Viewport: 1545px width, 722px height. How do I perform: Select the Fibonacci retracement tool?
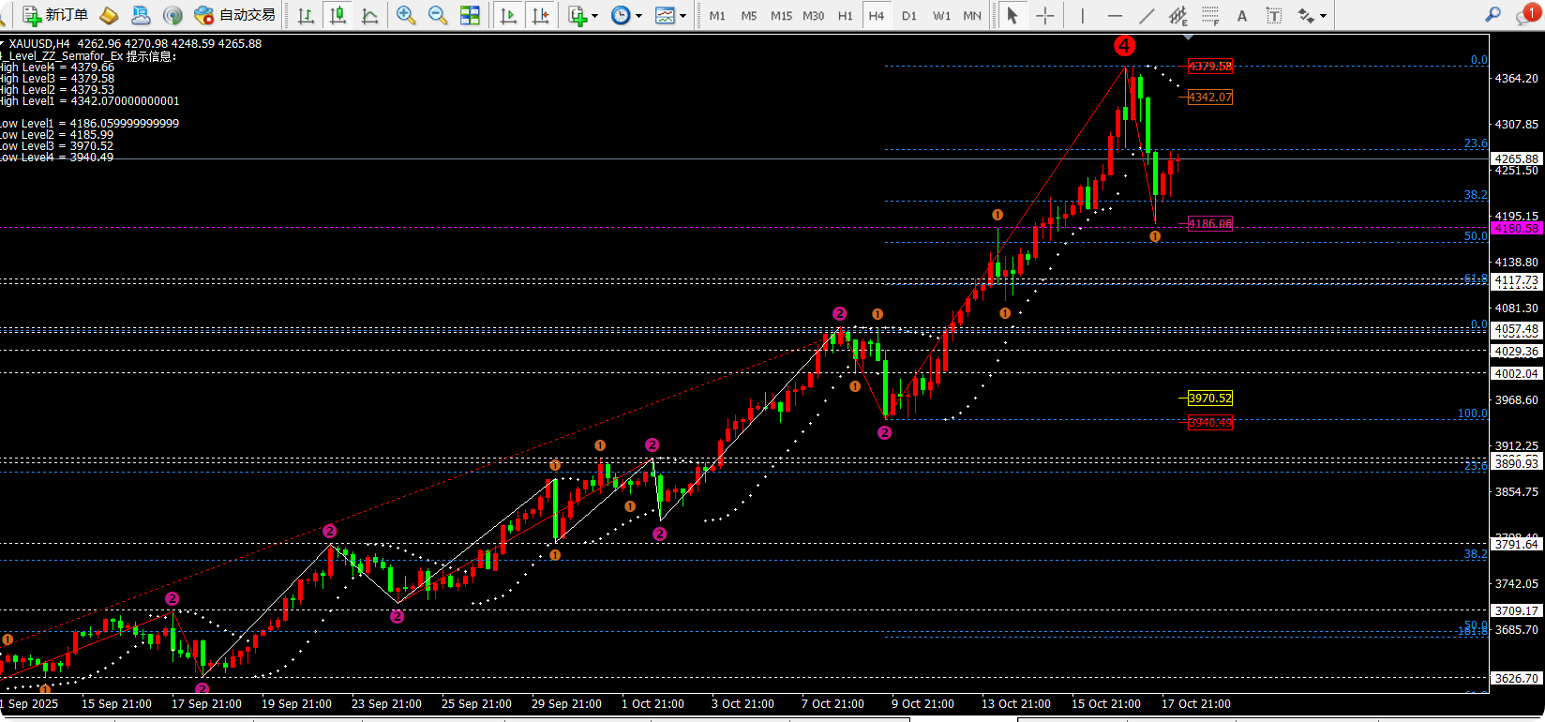[1210, 15]
